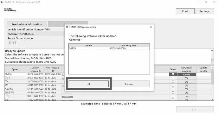Click the VIN field 7FARW2H73PE000030

pos(35,34)
